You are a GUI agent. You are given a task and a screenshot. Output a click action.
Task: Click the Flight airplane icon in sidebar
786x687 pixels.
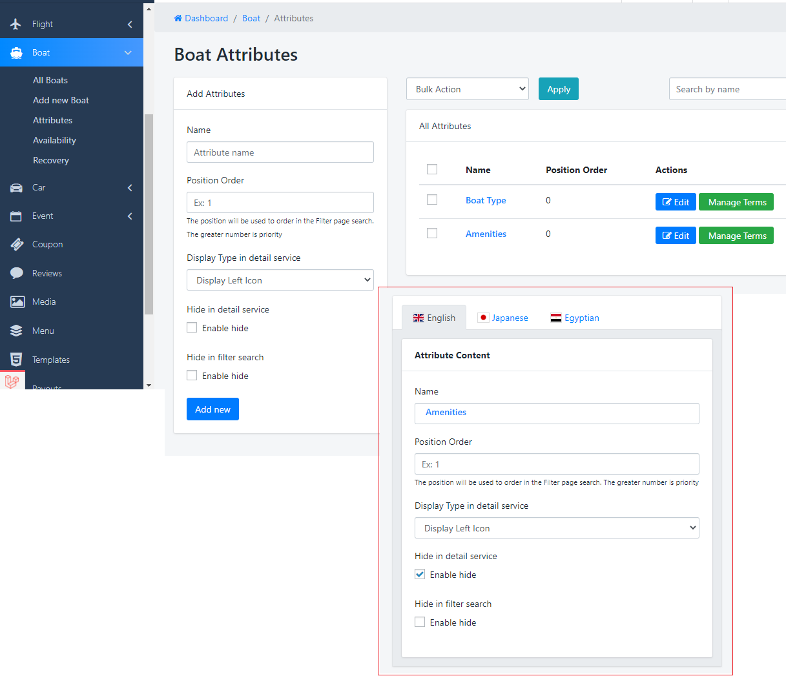click(16, 24)
